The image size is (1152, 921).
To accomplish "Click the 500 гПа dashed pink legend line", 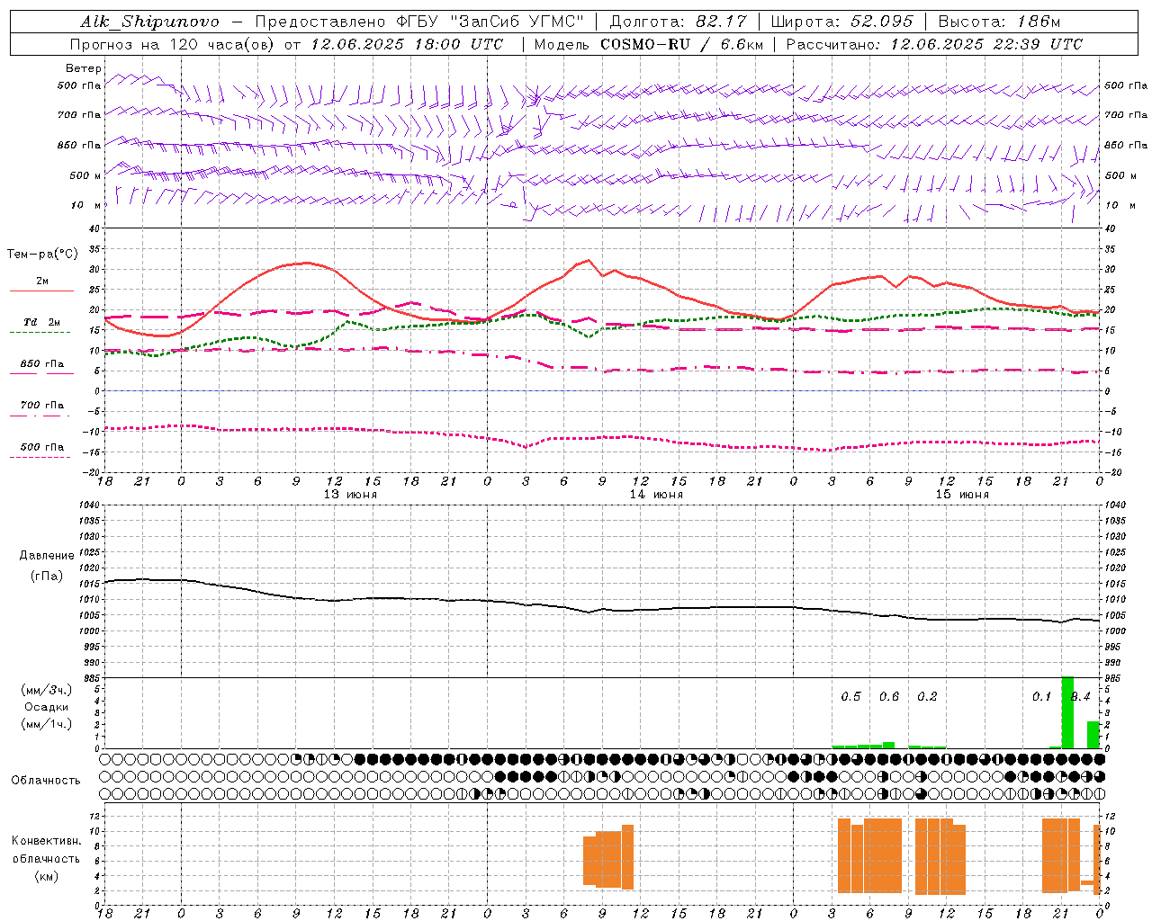I will click(x=40, y=457).
